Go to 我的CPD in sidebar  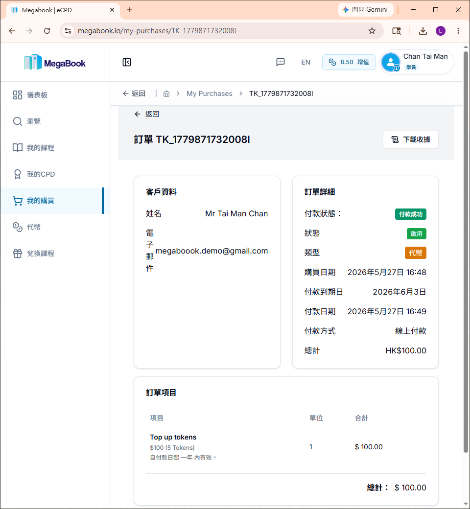(x=55, y=174)
